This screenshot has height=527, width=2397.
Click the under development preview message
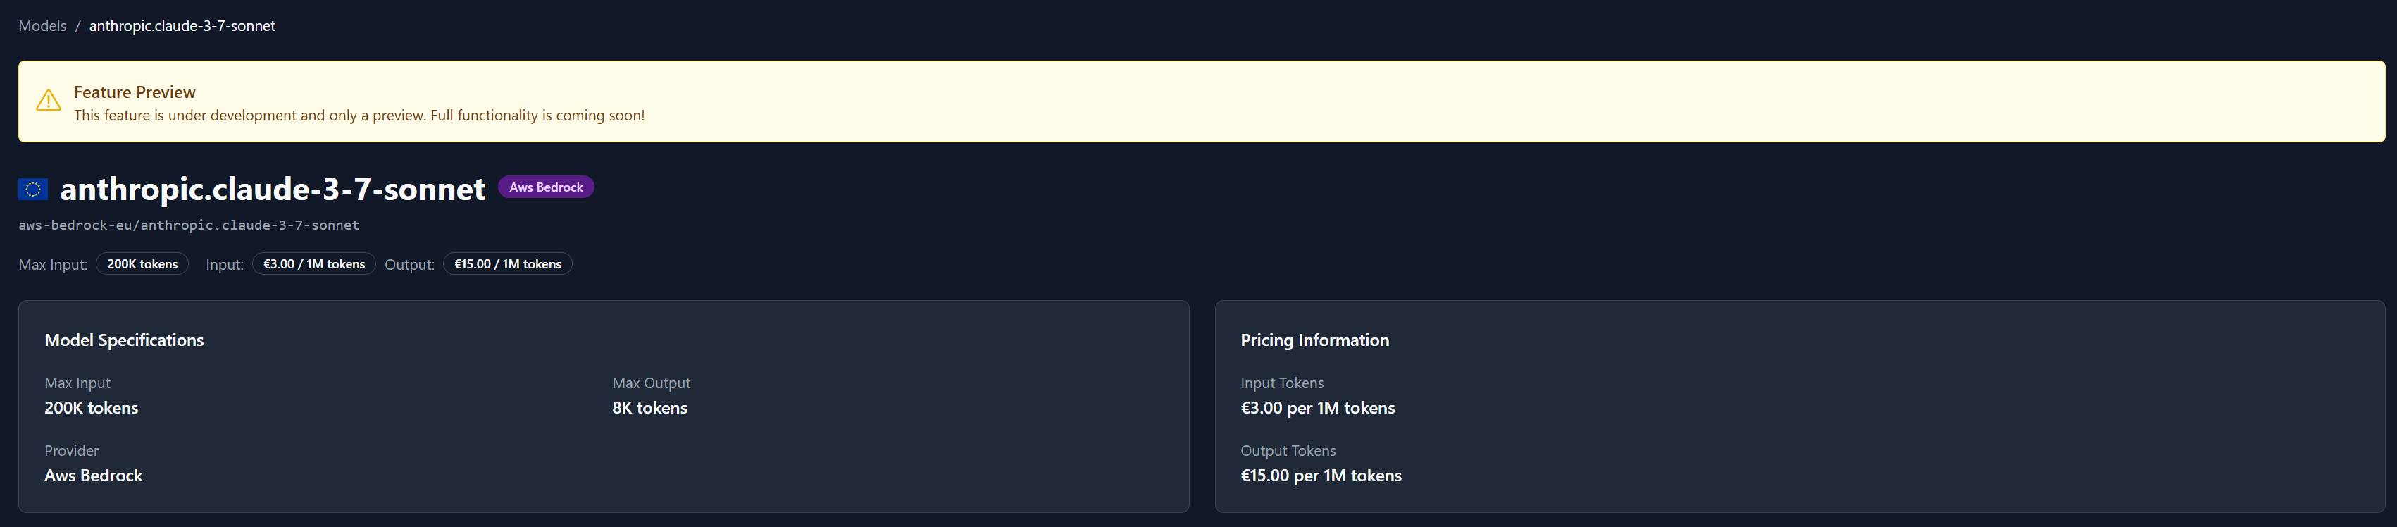coord(359,116)
